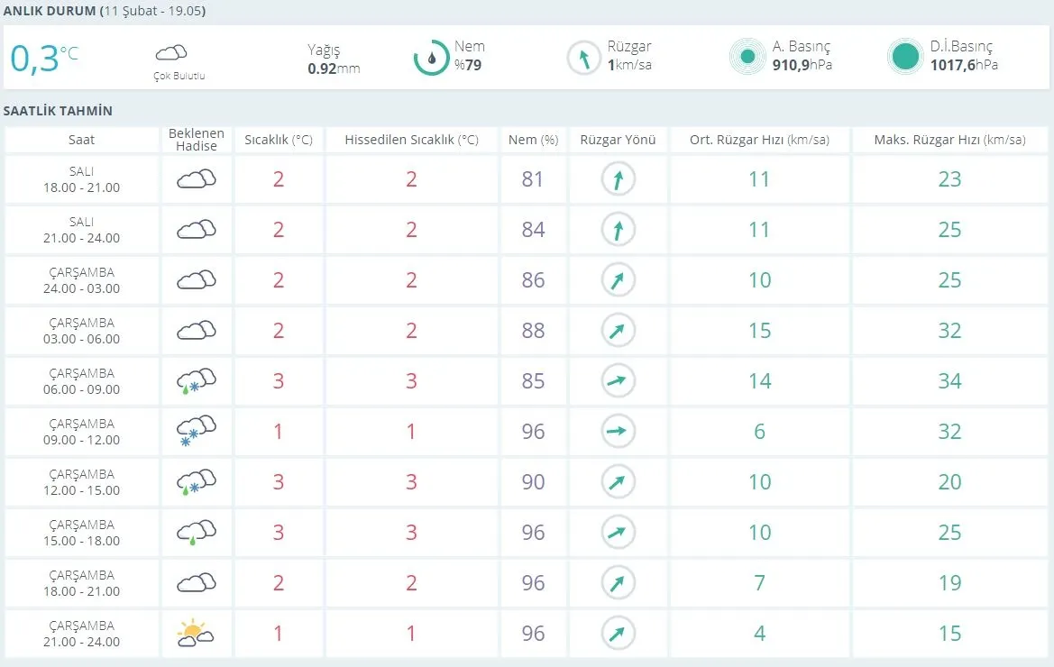1054x667 pixels.
Task: Click the humidity droplet gauge icon beside Nem
Action: pyautogui.click(x=431, y=58)
